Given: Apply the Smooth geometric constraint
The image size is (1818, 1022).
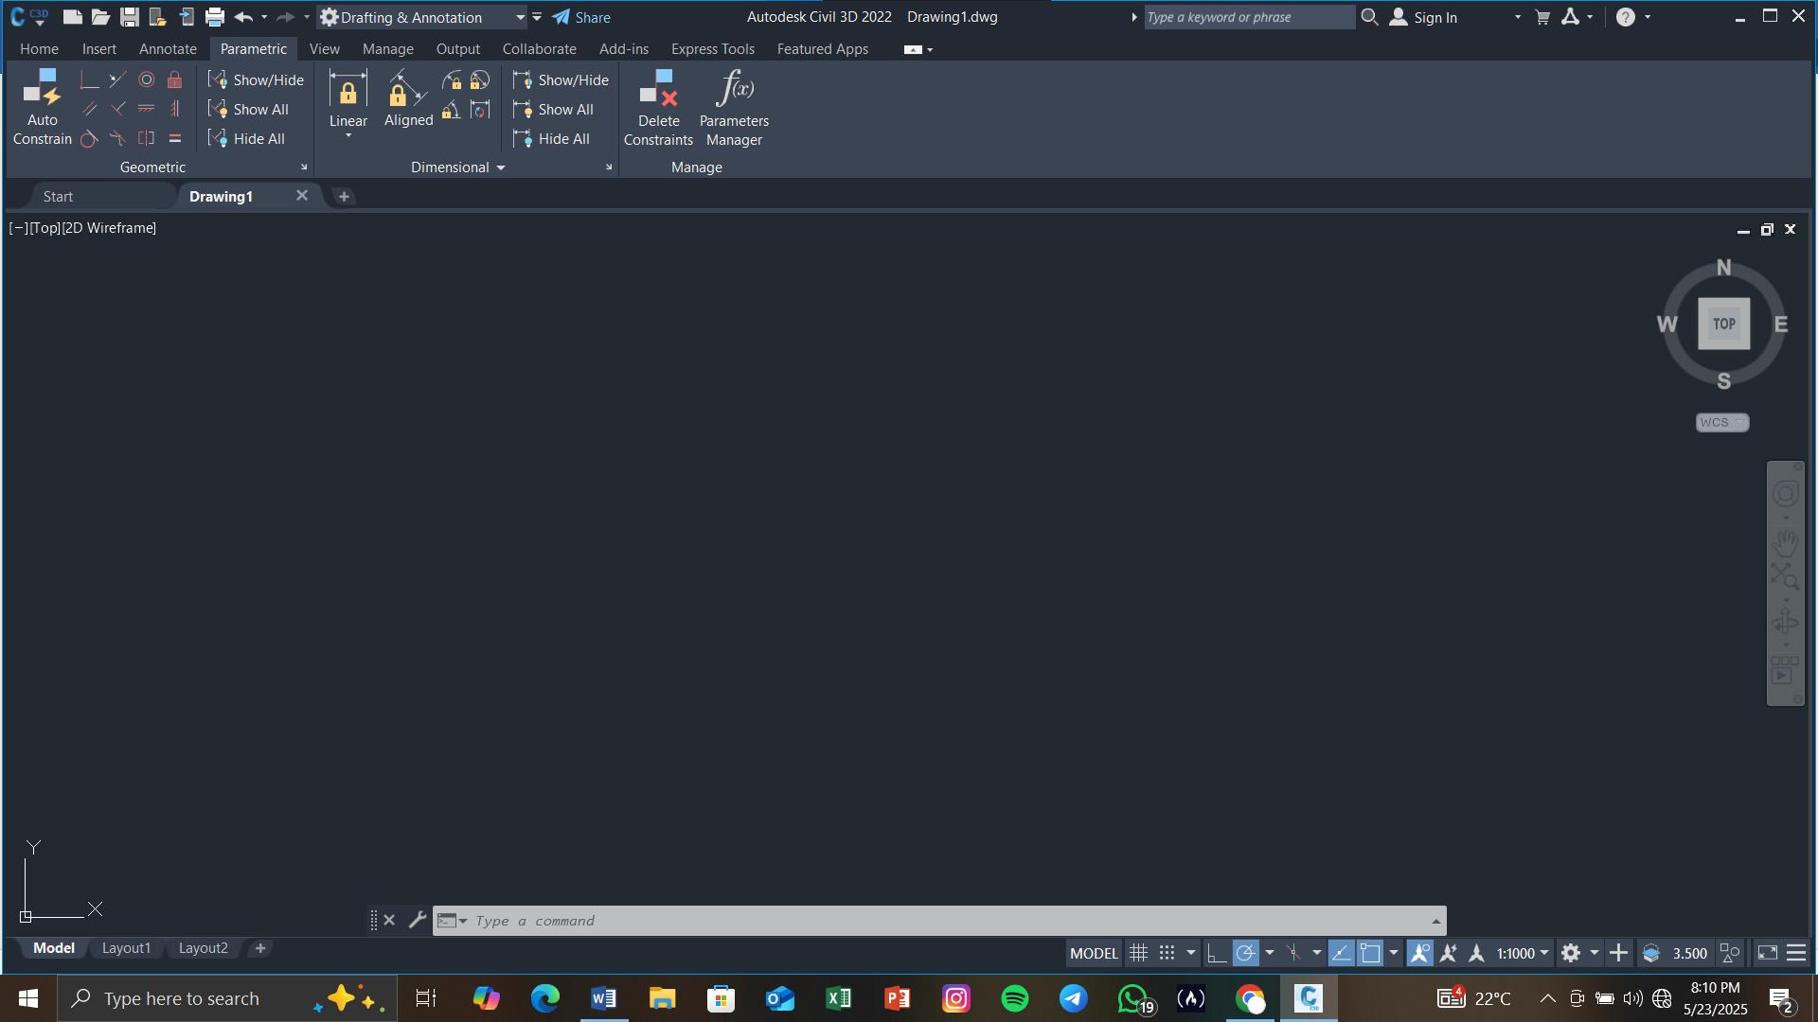Looking at the screenshot, I should click(x=117, y=139).
